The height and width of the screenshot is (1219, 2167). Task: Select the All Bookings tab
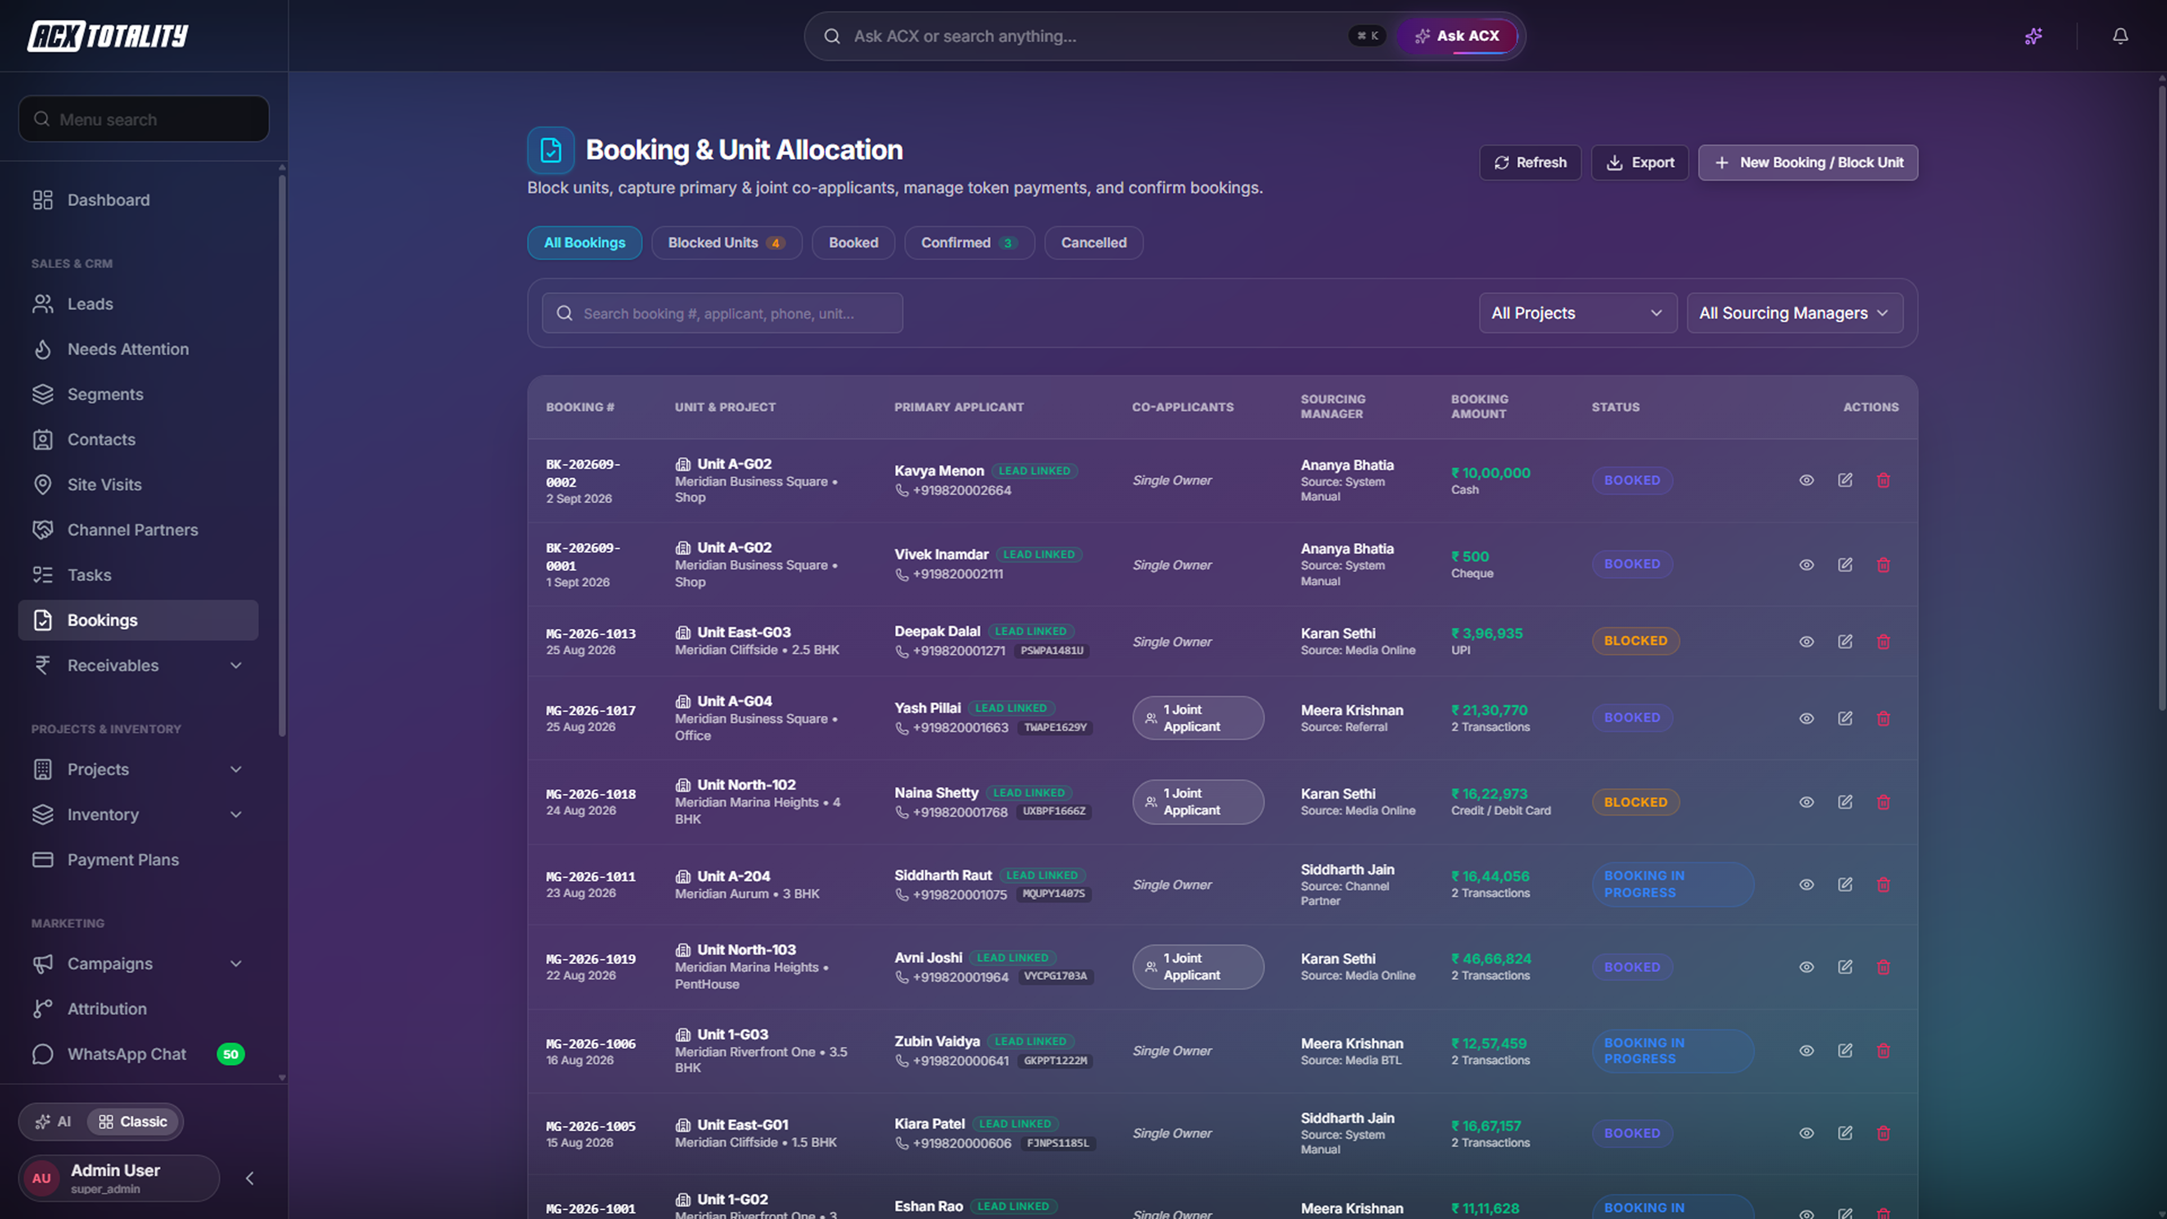pyautogui.click(x=584, y=242)
